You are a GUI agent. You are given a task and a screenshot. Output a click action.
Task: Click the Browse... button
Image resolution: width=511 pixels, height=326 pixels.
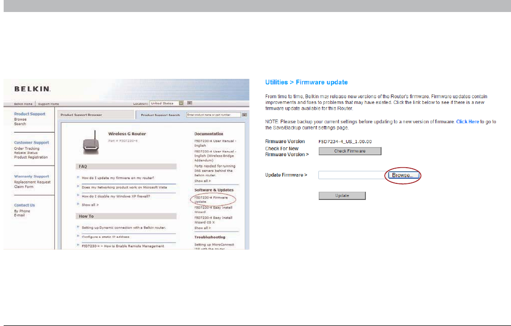coord(403,175)
